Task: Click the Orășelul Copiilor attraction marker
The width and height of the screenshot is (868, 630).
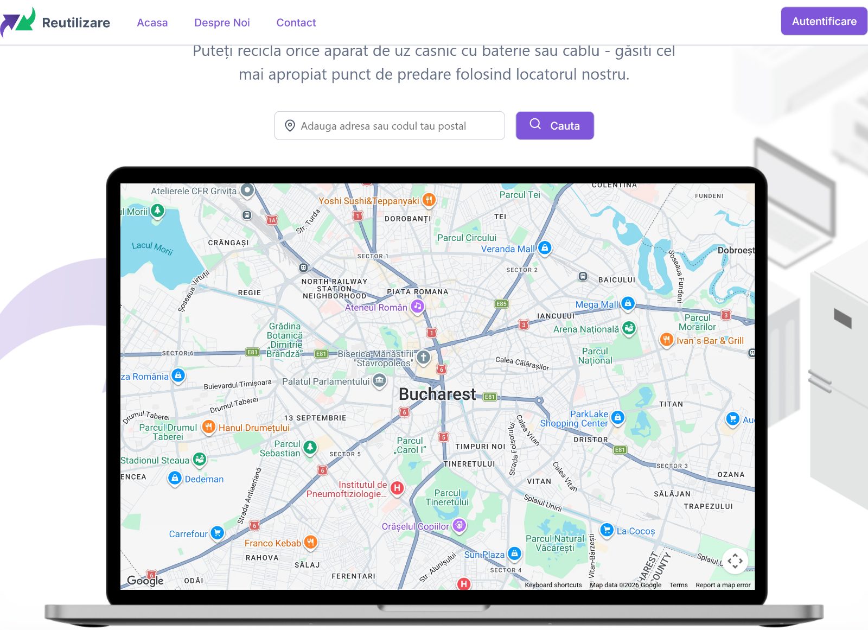Action: click(459, 525)
